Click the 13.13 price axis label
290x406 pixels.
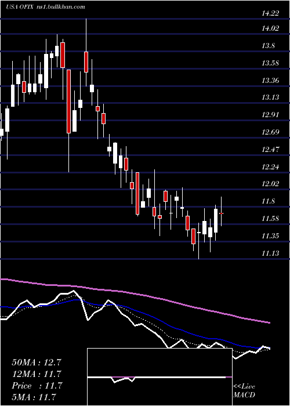click(x=270, y=97)
